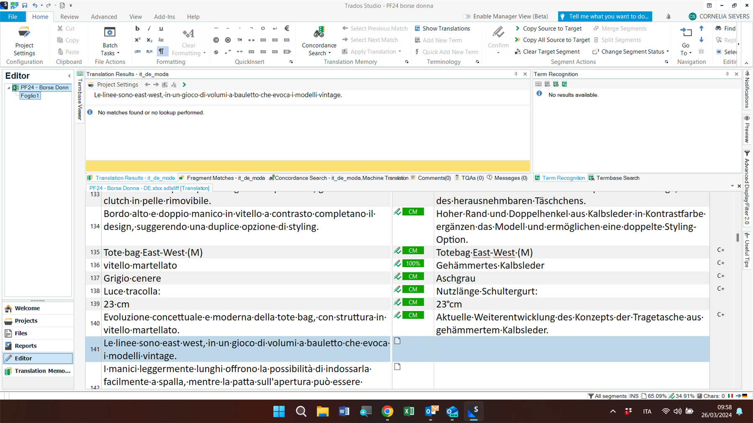Apply subscript formatting

pos(149,40)
